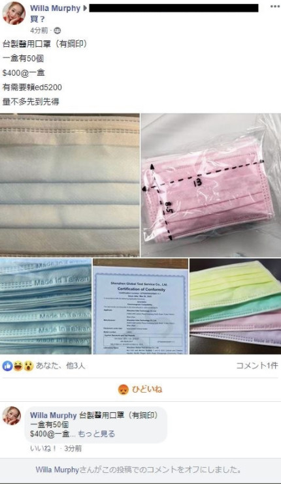Click the angry face ひどいね icon
The width and height of the screenshot is (281, 484).
[124, 389]
